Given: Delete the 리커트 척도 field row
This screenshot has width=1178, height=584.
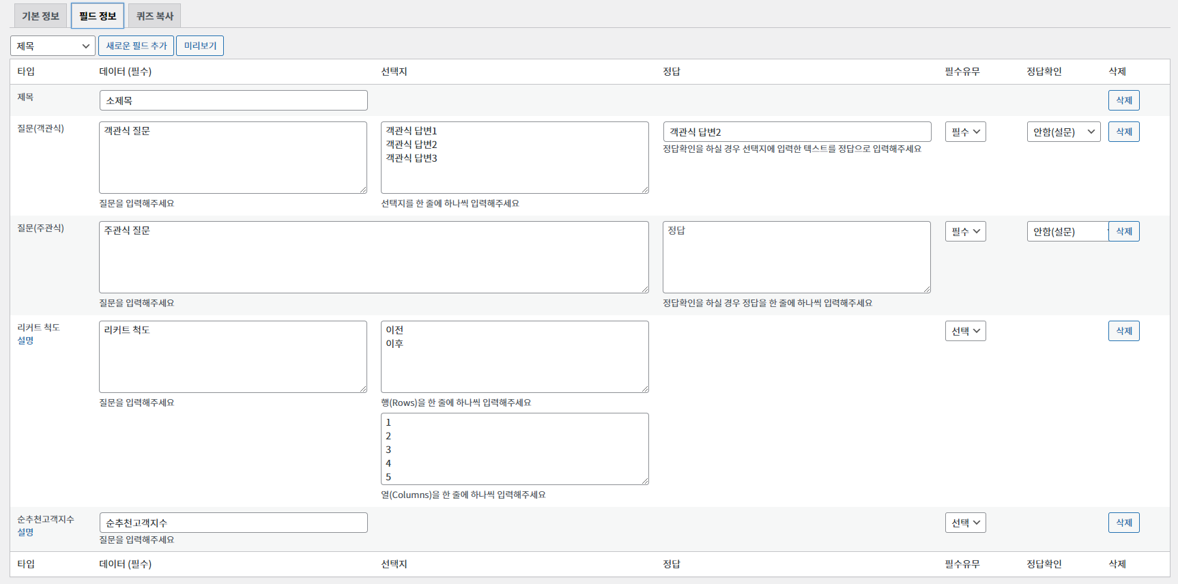Looking at the screenshot, I should pos(1124,331).
